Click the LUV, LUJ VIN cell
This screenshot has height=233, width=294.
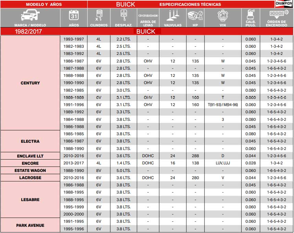223,163
